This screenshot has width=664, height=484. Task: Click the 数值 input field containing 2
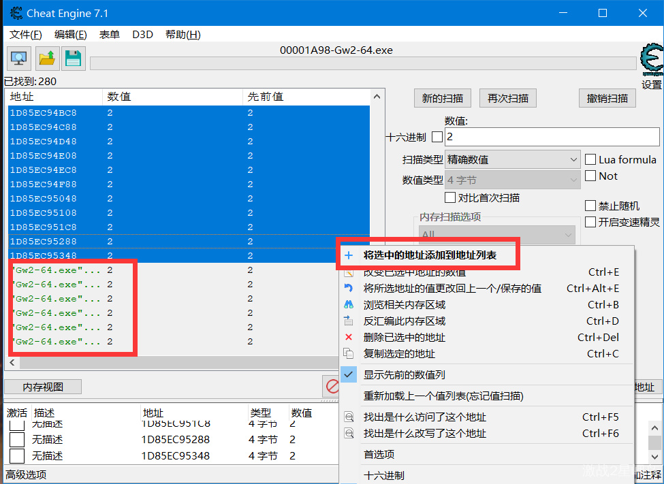[552, 137]
